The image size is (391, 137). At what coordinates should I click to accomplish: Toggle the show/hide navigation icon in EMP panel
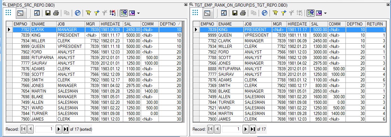click(124, 13)
